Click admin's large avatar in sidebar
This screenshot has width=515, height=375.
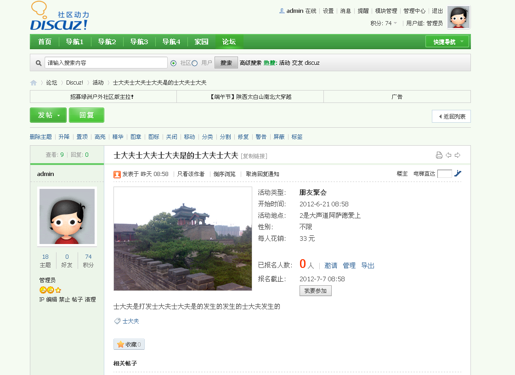tap(67, 216)
